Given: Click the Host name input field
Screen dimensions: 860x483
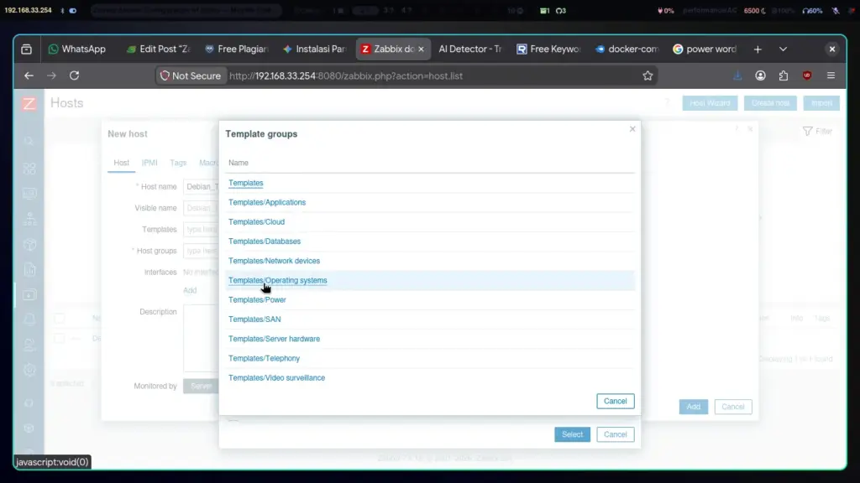Looking at the screenshot, I should pos(202,187).
